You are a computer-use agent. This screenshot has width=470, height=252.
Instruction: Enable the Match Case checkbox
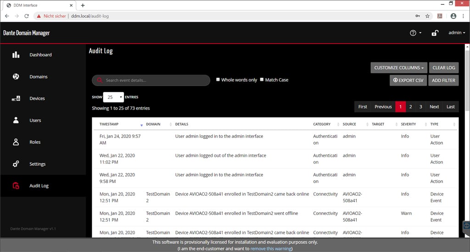tap(262, 80)
